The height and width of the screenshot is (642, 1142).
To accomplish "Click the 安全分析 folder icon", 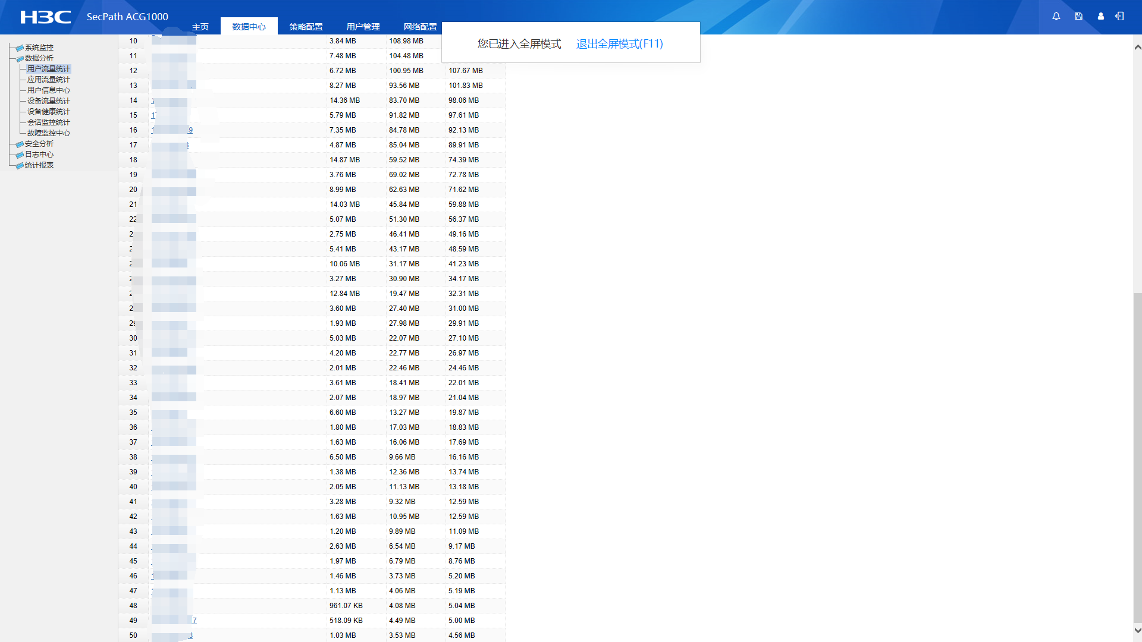I will pos(20,144).
